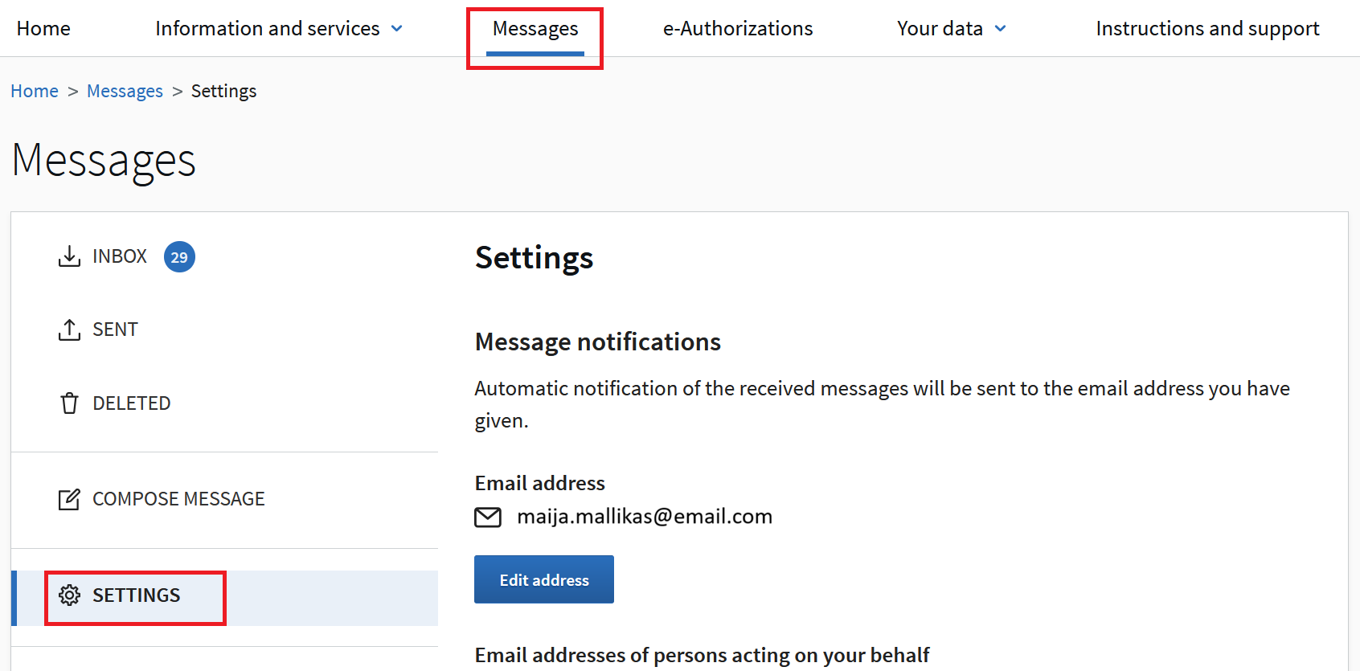Select the Messages tab in the top navigation
The width and height of the screenshot is (1360, 671).
point(535,29)
